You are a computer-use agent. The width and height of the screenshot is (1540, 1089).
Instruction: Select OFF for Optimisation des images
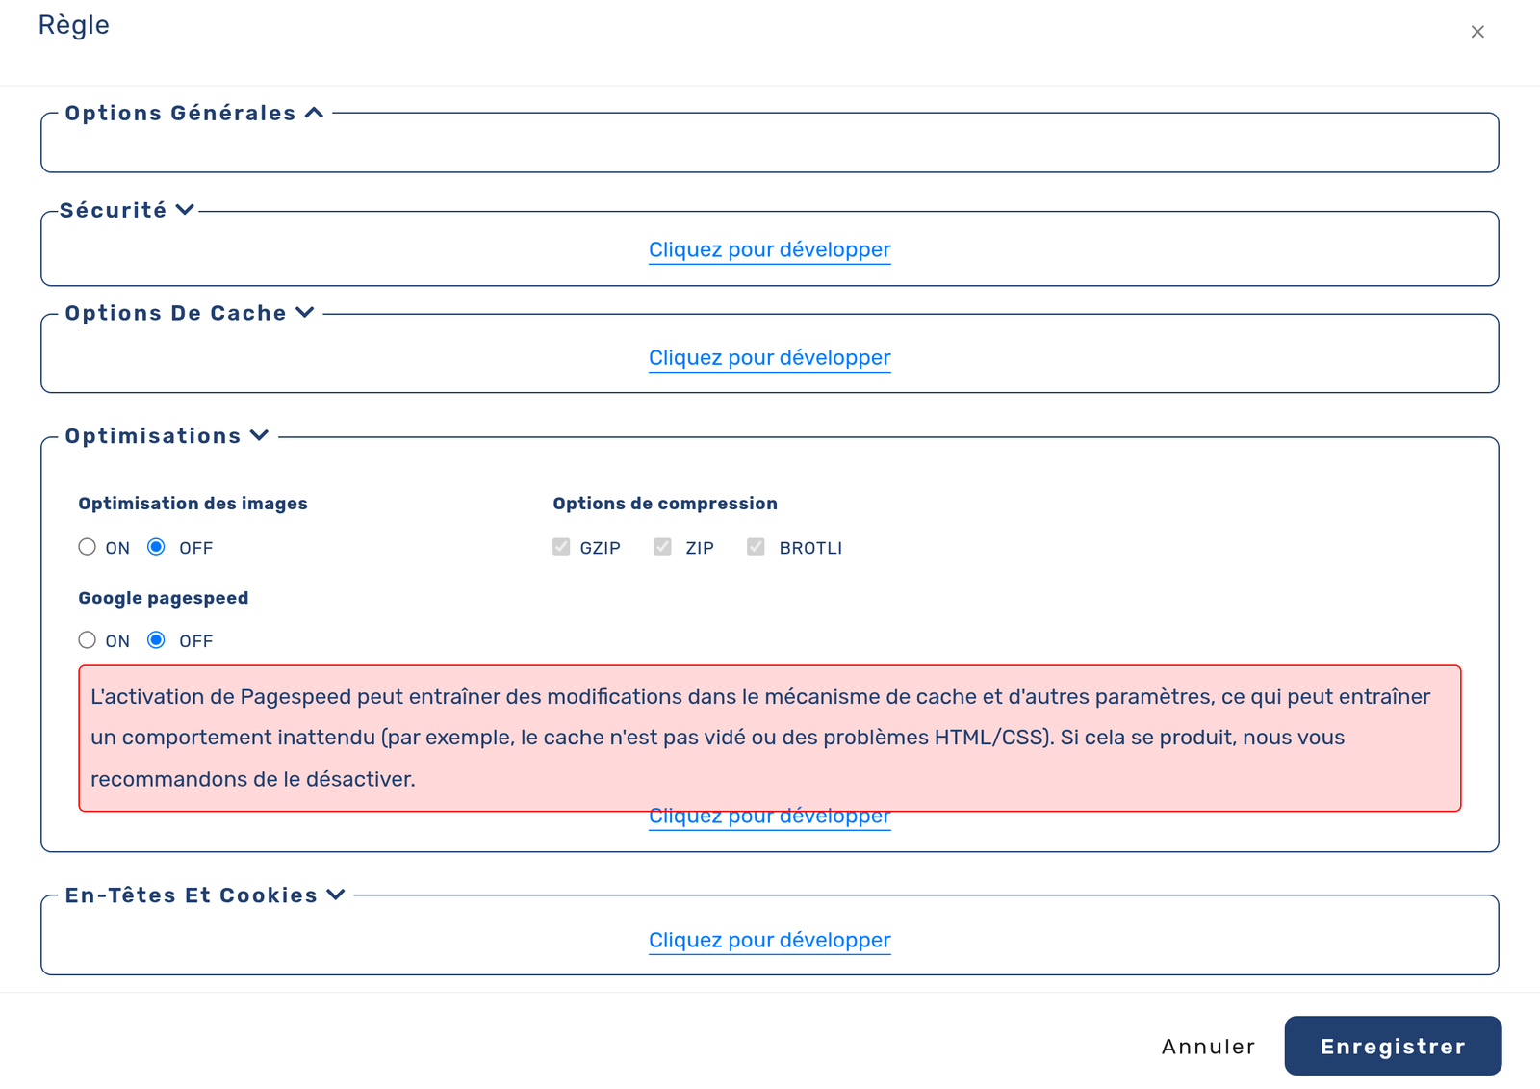tap(156, 547)
